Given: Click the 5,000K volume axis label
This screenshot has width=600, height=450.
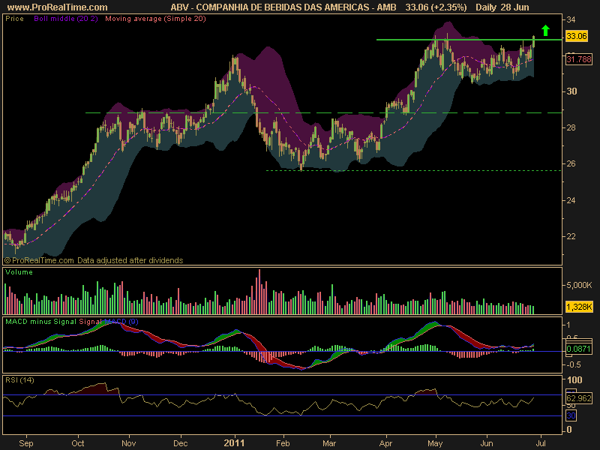Looking at the screenshot, I should click(579, 285).
